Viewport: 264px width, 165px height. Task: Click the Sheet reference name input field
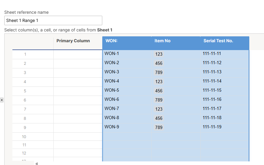53,20
